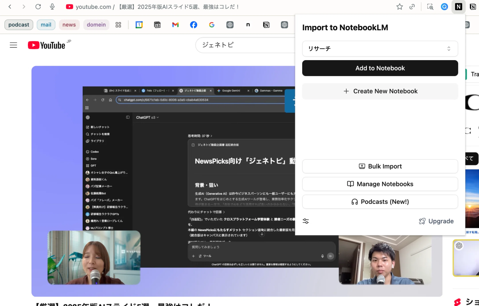Click the copy link icon in the address bar
Viewport: 479px width, 306px height.
[412, 7]
